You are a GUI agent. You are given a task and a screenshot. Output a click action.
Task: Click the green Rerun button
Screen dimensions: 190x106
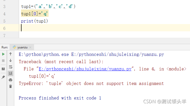3,54
